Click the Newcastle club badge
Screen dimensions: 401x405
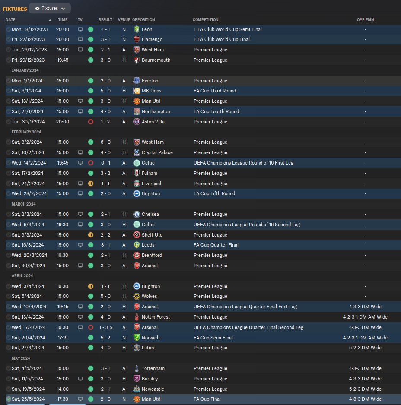click(137, 389)
